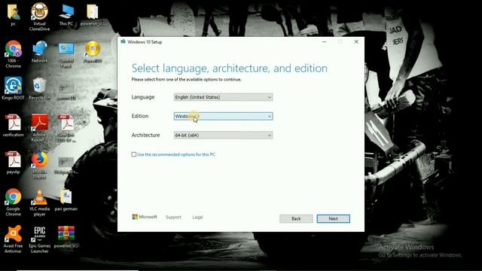Click the Support link
The height and width of the screenshot is (271, 482).
point(173,218)
